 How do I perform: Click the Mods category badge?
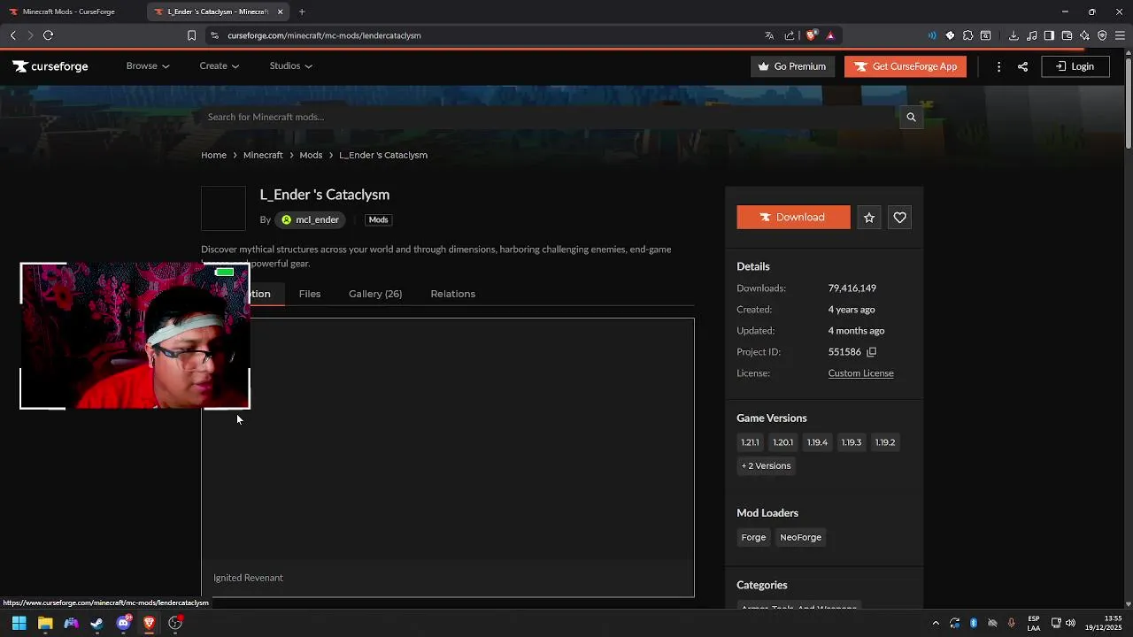[x=378, y=219]
